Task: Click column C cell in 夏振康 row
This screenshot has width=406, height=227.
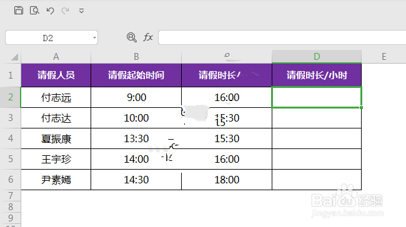Action: coord(227,138)
